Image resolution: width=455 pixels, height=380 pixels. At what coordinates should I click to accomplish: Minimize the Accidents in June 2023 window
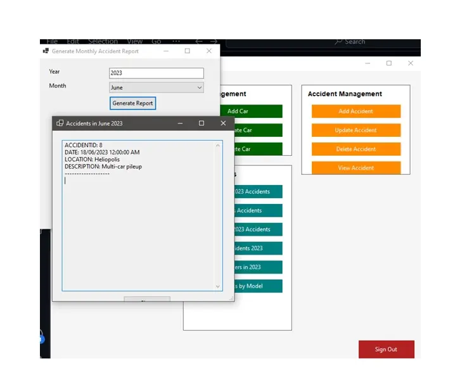pyautogui.click(x=180, y=123)
